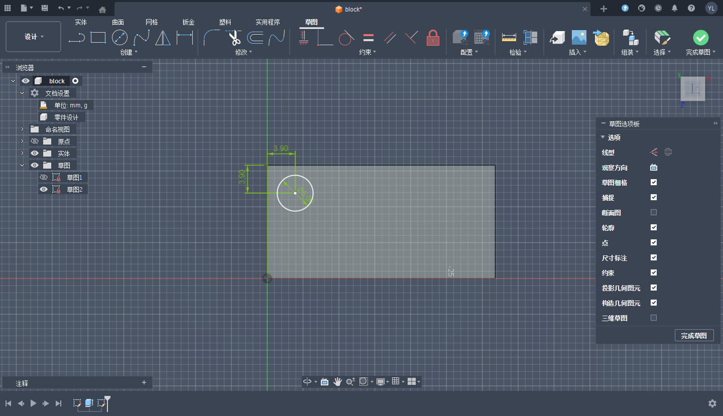
Task: Open the 设计 workspace dropdown
Action: (x=34, y=37)
